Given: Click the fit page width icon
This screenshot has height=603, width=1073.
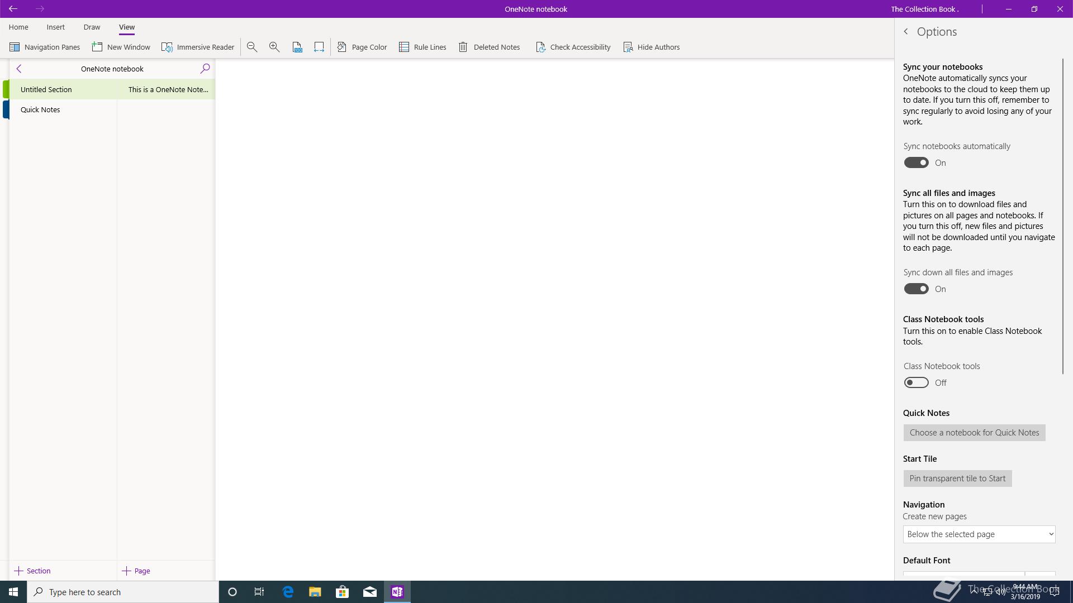Looking at the screenshot, I should [x=319, y=47].
